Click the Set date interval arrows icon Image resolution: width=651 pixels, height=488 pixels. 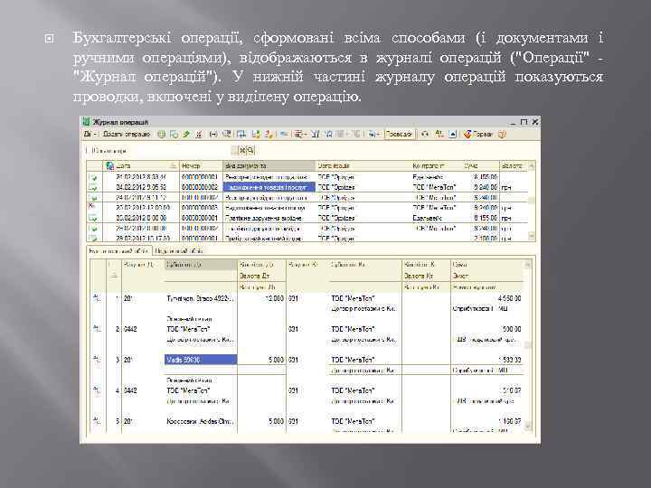(213, 134)
